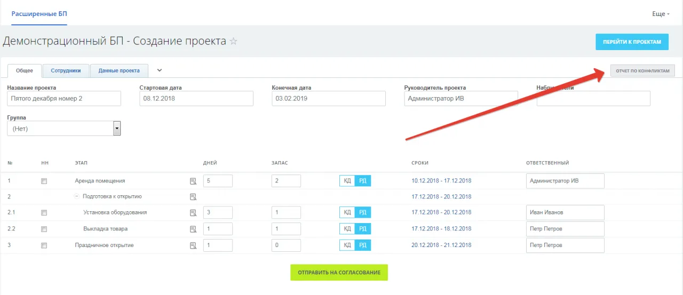The image size is (683, 295).
Task: Click the favorite star next to project title
Action: [x=233, y=42]
